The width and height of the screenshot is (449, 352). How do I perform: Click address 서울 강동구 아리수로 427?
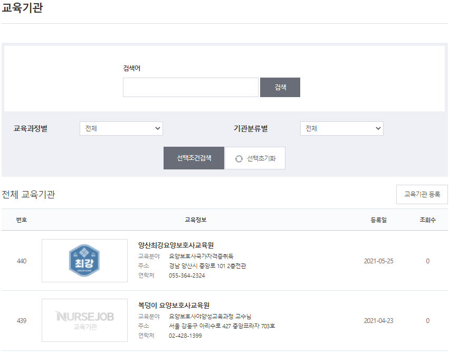pos(200,326)
